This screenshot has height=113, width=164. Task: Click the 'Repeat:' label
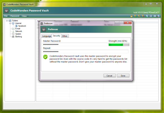[47, 48]
